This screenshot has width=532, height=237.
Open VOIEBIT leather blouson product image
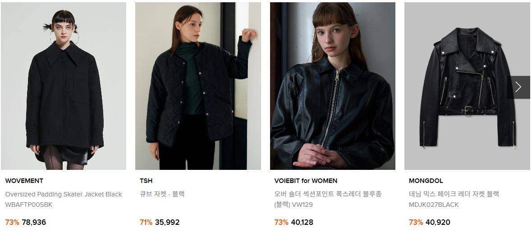point(333,86)
